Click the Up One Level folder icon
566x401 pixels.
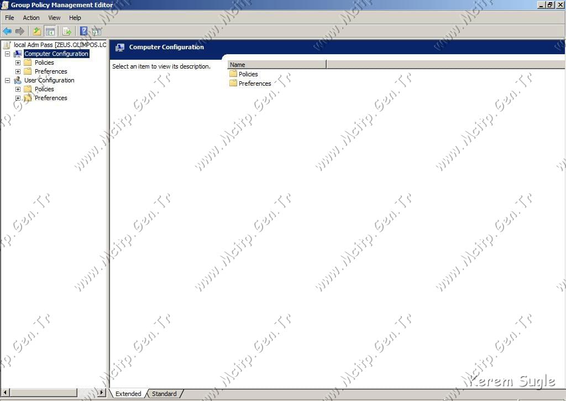tap(37, 32)
